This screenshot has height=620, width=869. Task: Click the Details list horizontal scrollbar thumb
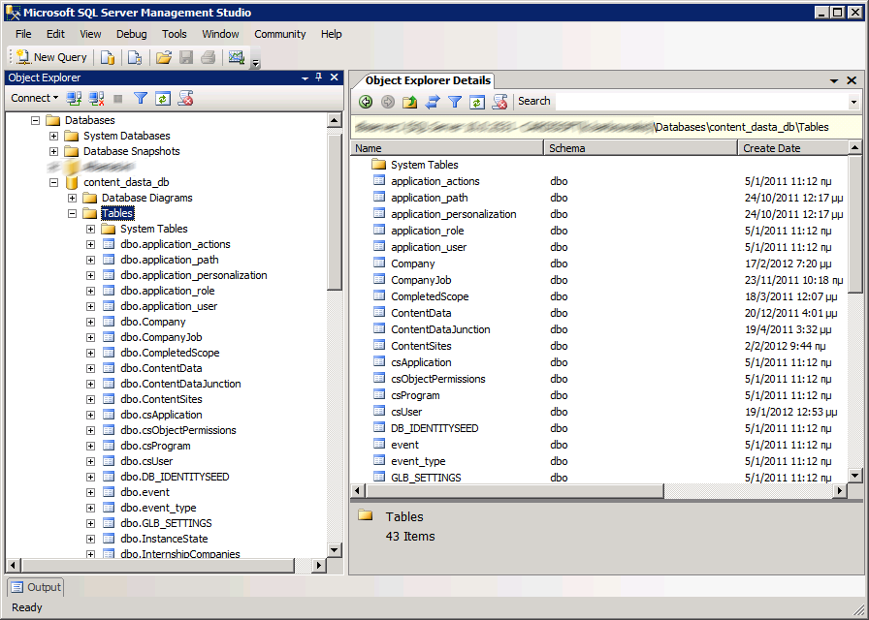[x=515, y=490]
